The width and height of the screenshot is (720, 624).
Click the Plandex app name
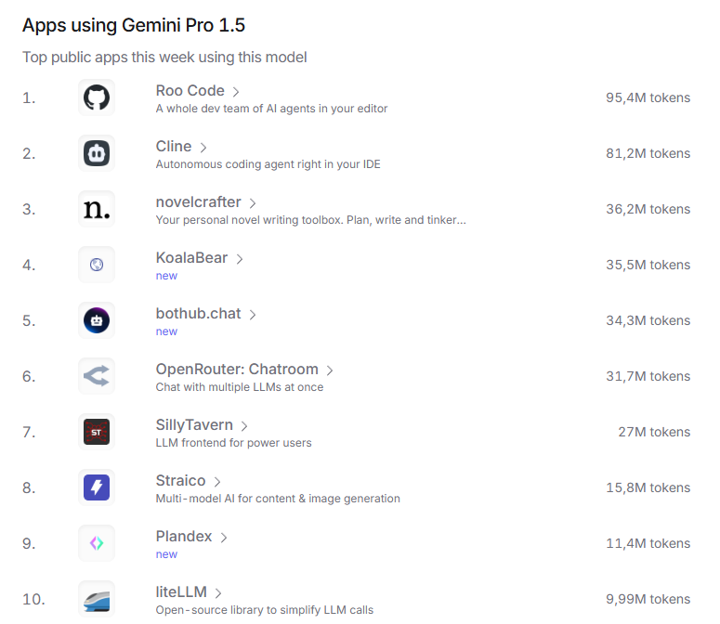pyautogui.click(x=184, y=537)
